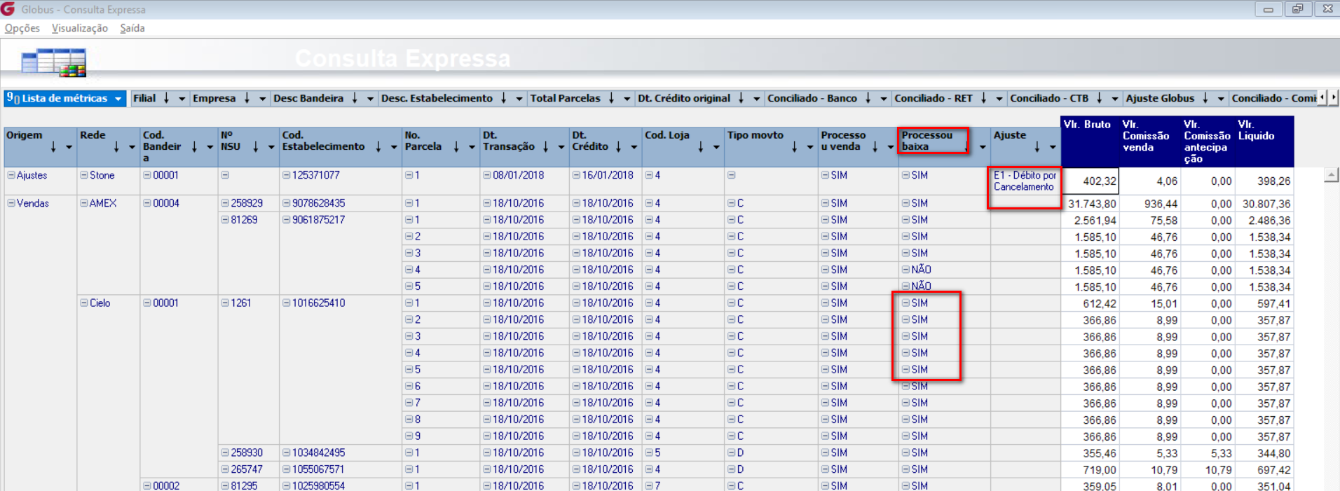Image resolution: width=1340 pixels, height=491 pixels.
Task: Click the sort arrow on Desc Bandeira field
Action: click(x=355, y=98)
